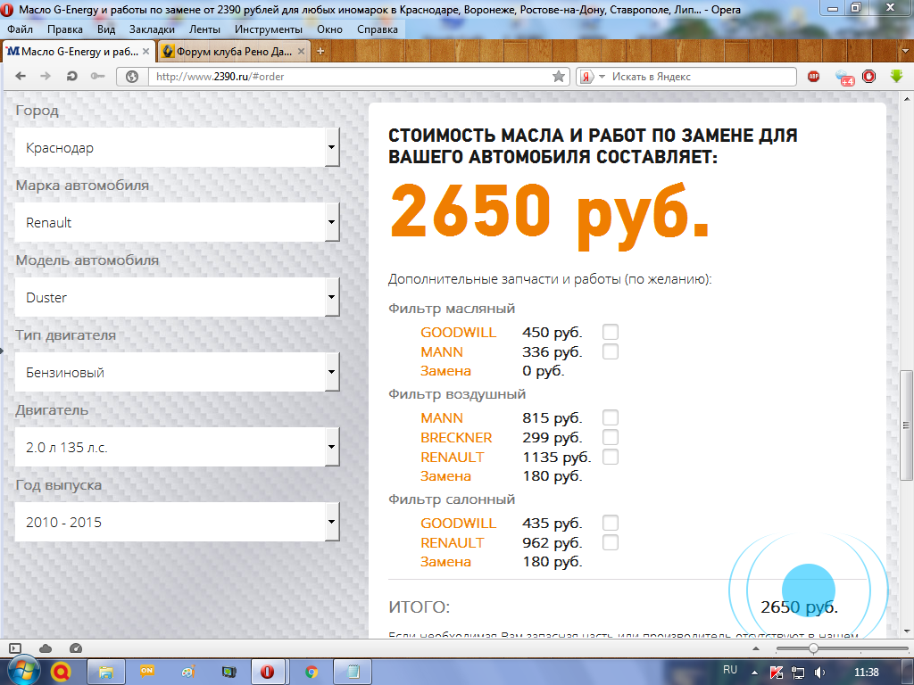Open the orange ON chat app in taskbar
The width and height of the screenshot is (914, 685).
(x=147, y=672)
